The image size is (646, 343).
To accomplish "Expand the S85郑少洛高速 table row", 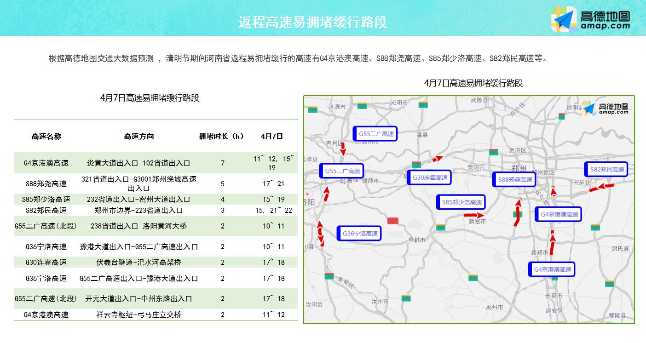I will pos(46,199).
